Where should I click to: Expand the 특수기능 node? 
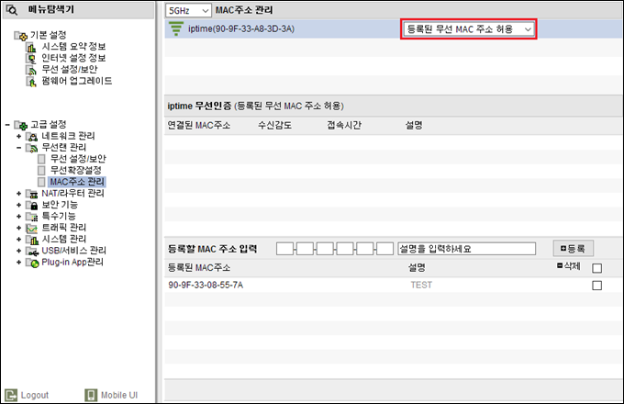[x=18, y=217]
